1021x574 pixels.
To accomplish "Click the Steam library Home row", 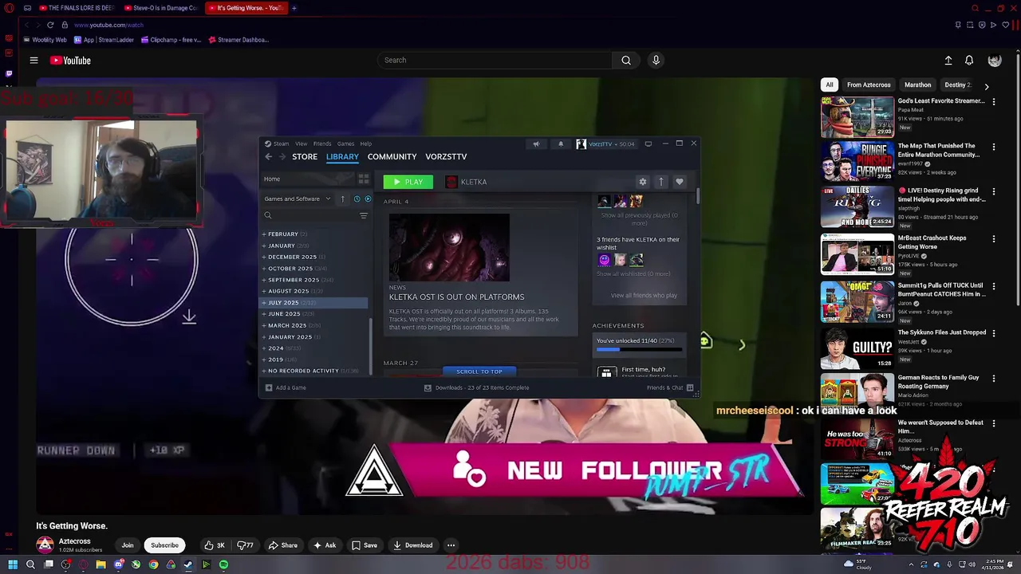I will [x=309, y=179].
